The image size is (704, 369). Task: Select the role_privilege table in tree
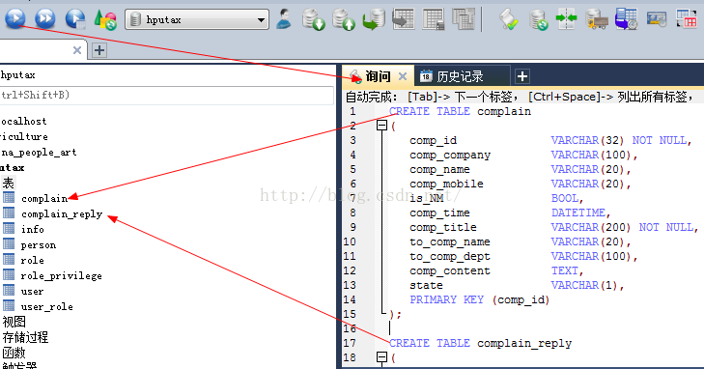point(62,276)
